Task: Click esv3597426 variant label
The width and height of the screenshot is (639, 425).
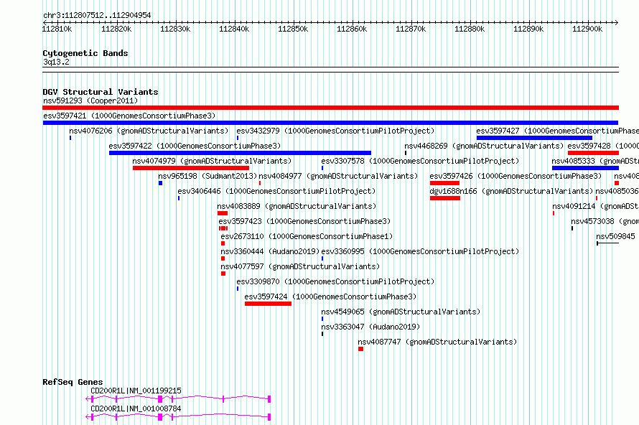Action: tap(516, 176)
